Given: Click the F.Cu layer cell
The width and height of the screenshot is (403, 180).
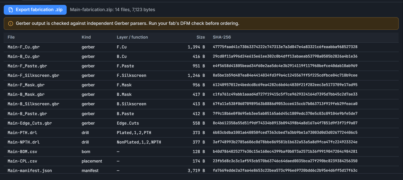Looking at the screenshot, I should pyautogui.click(x=122, y=47).
